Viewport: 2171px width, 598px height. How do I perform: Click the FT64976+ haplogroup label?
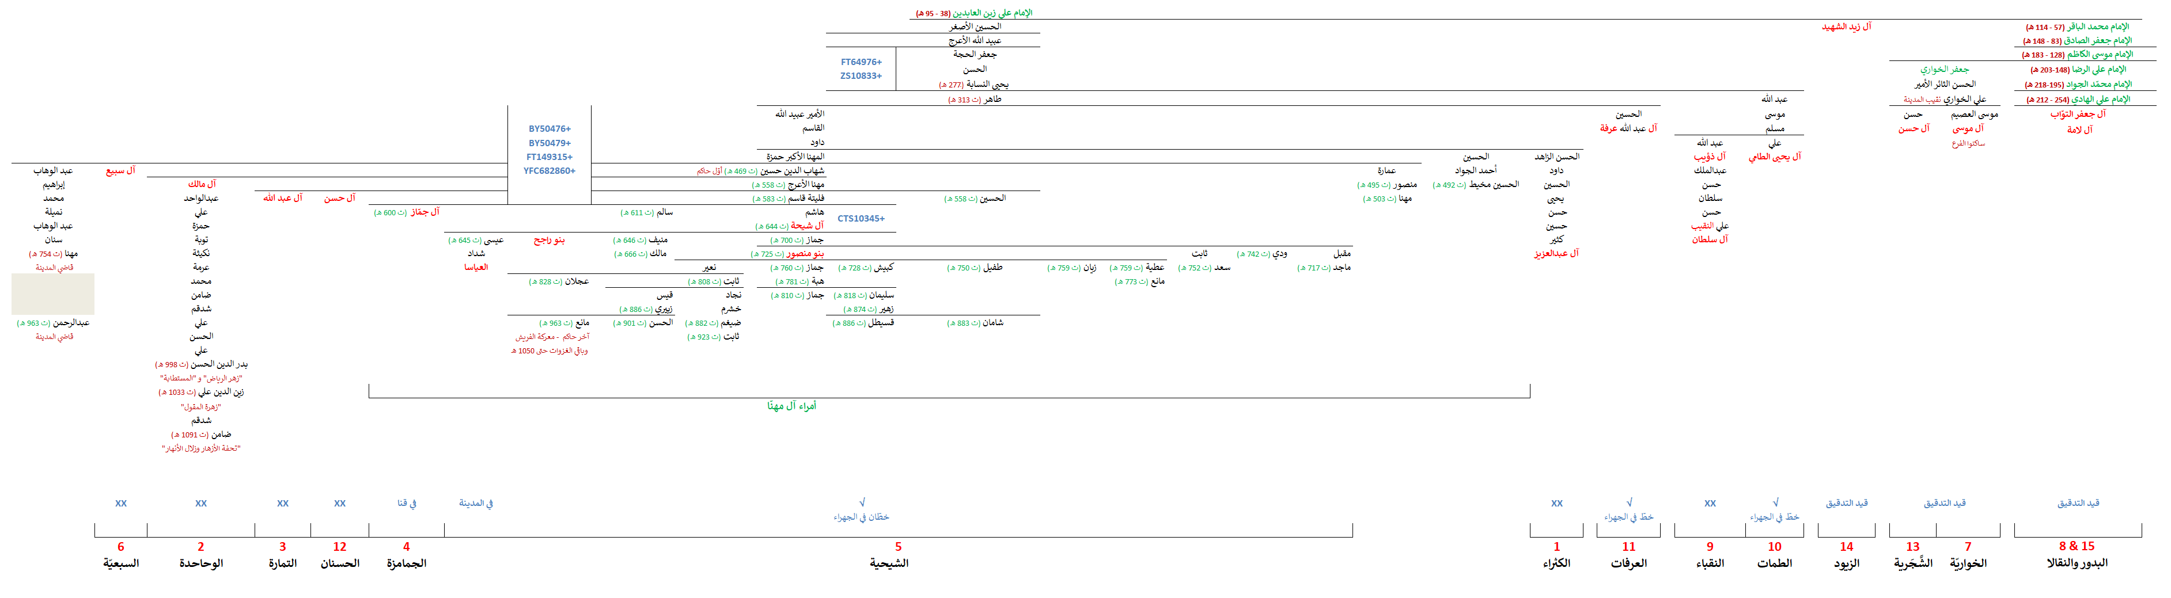point(861,62)
